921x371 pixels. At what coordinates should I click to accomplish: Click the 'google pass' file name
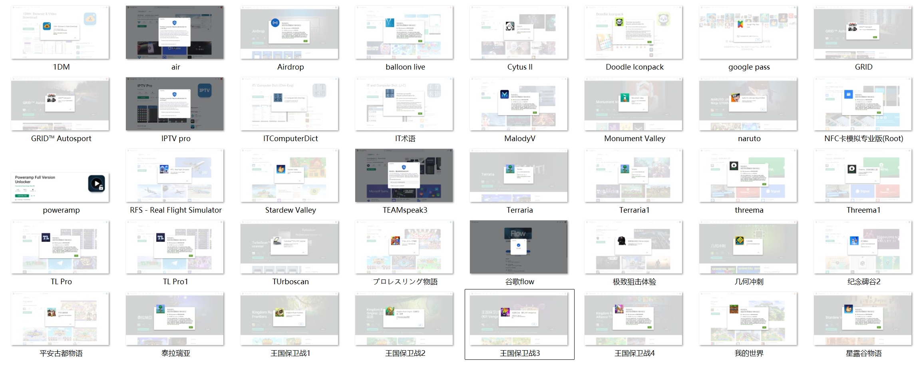tap(749, 67)
